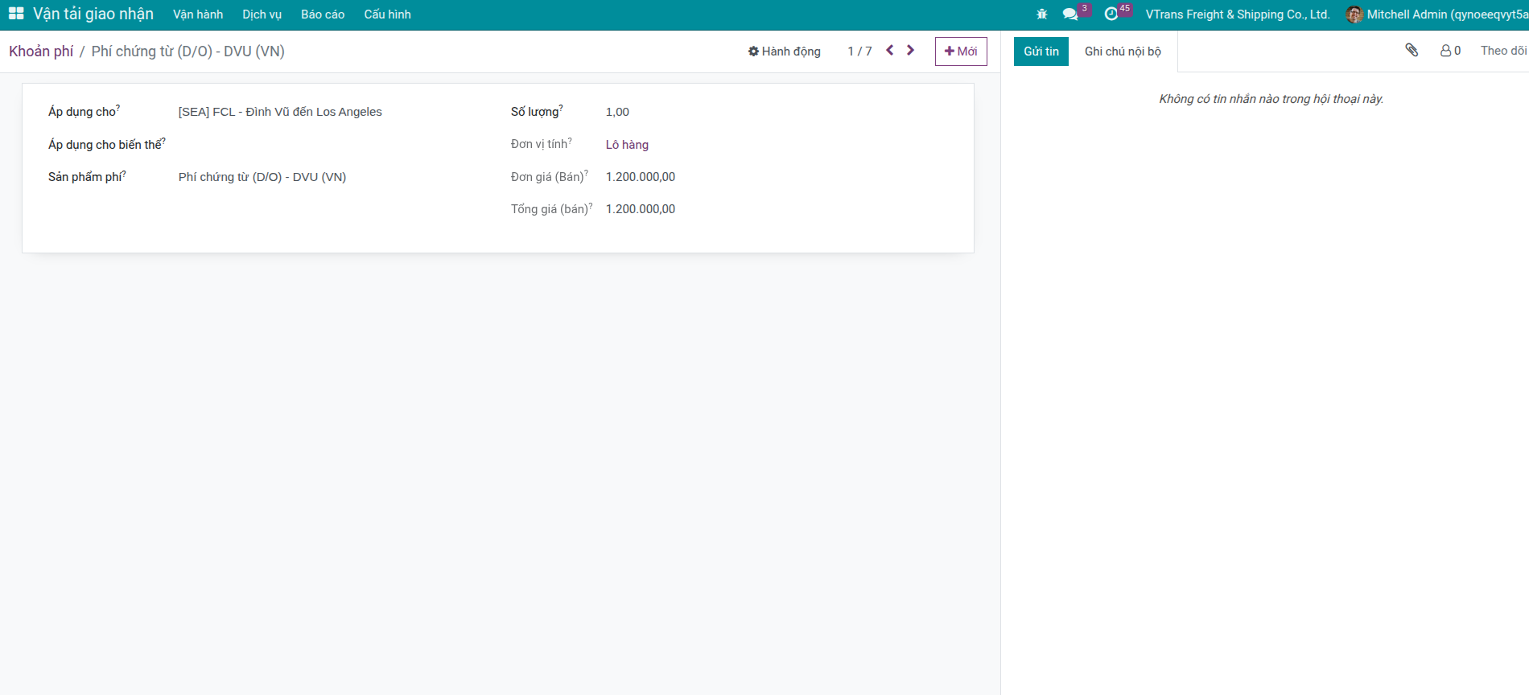Click the paperclip attachment icon
Viewport: 1529px width, 695px height.
click(1412, 51)
